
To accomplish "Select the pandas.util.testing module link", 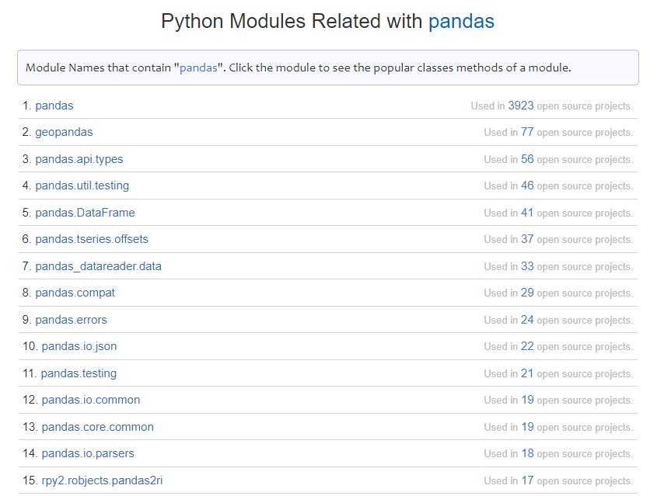I will [x=82, y=186].
